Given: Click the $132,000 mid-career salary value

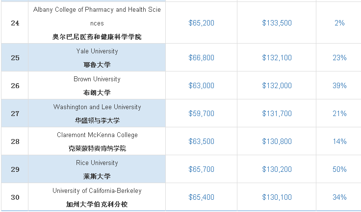Looking at the screenshot, I should (277, 86).
